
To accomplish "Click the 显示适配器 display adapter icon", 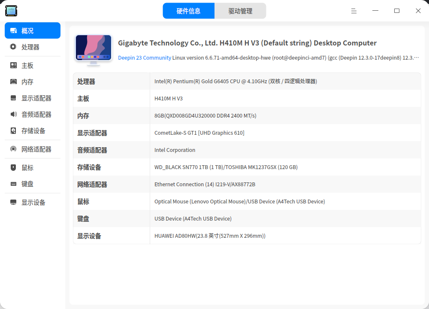I will (13, 98).
